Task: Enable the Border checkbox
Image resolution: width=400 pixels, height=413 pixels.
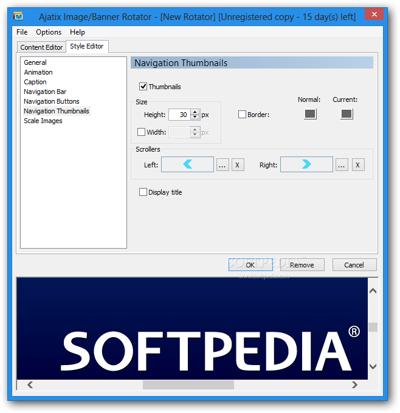Action: (x=242, y=114)
